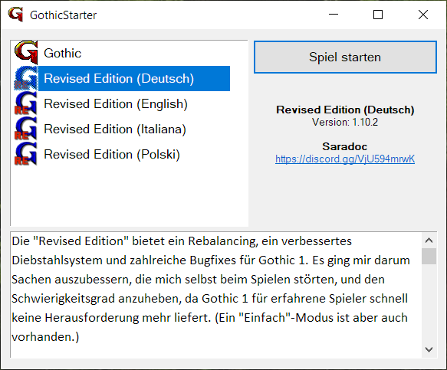Click the Revised Edition Polski RE icon
447x370 pixels.
(x=26, y=154)
